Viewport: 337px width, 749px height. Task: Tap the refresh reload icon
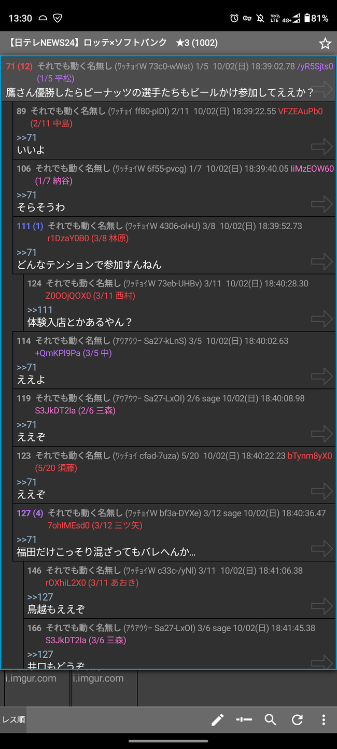pyautogui.click(x=297, y=719)
